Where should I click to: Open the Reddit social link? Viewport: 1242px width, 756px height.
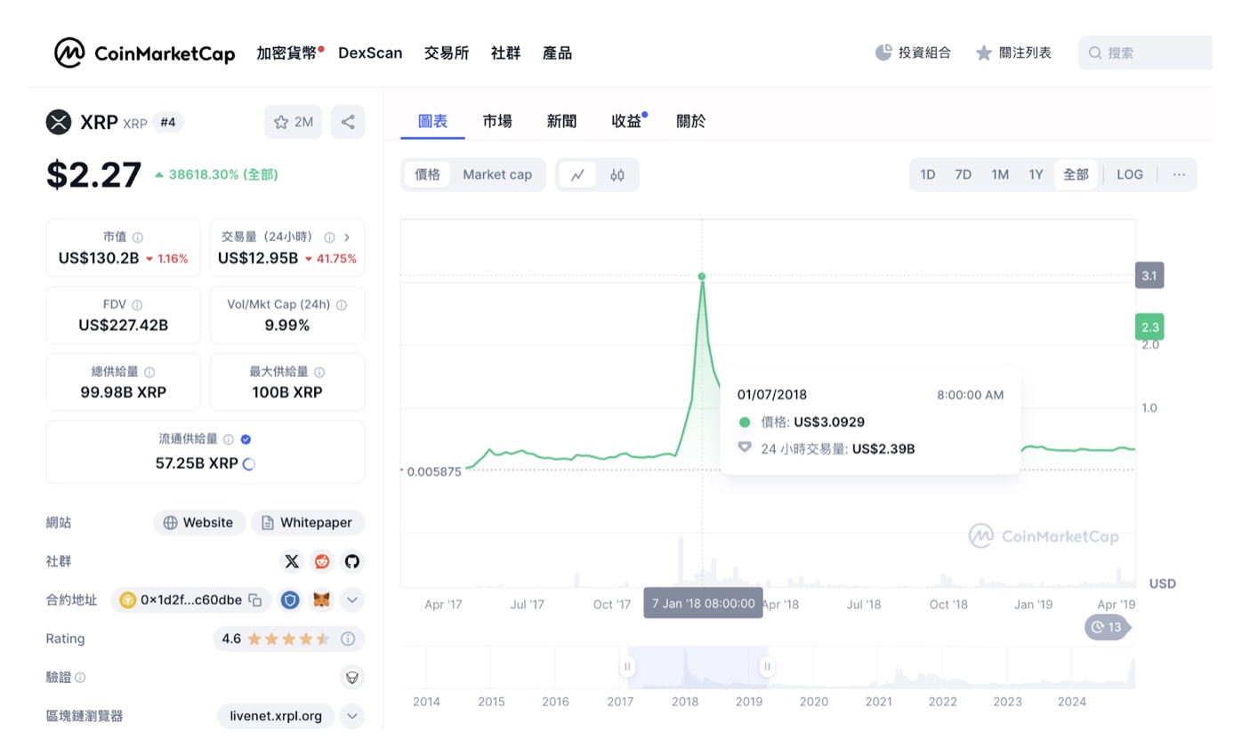pos(321,561)
